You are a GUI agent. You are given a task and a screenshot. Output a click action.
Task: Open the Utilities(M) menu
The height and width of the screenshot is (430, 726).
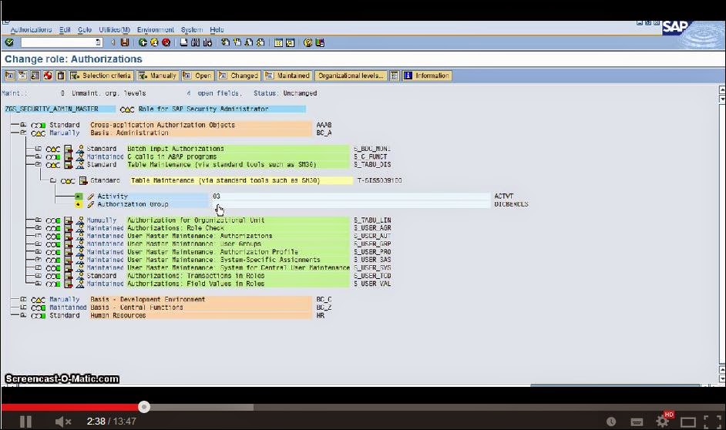click(114, 29)
